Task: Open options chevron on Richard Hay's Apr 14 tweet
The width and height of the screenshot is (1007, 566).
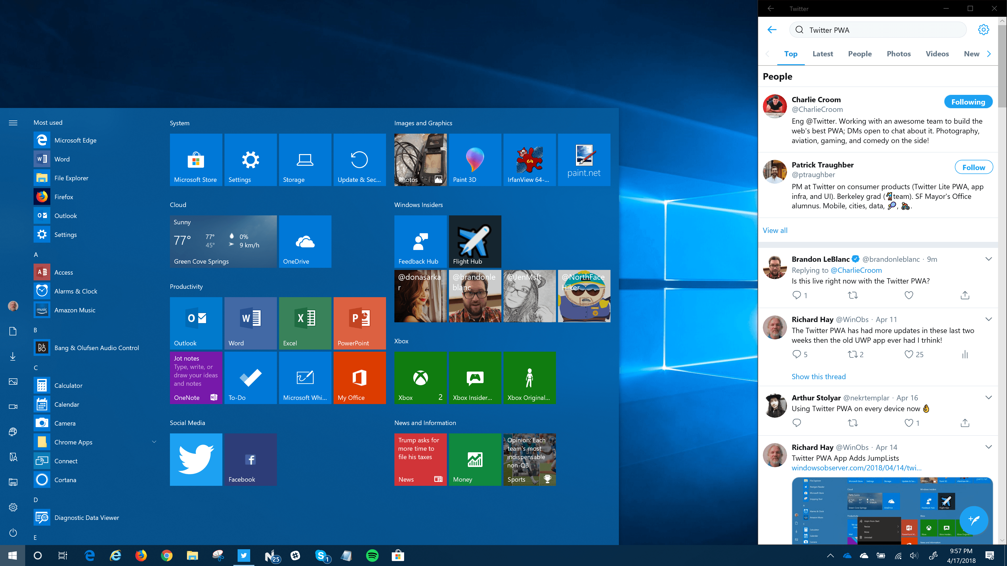Action: pyautogui.click(x=988, y=447)
